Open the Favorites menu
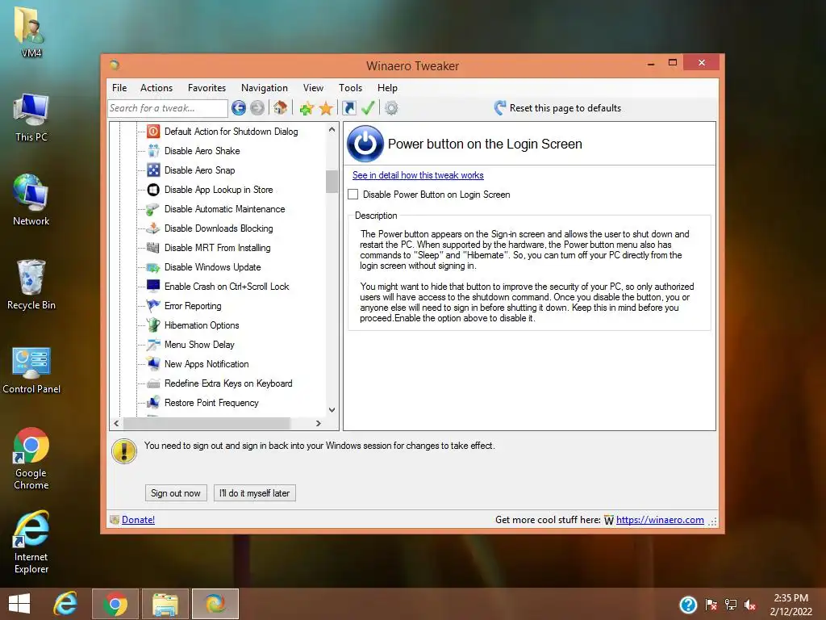The height and width of the screenshot is (620, 826). 206,87
